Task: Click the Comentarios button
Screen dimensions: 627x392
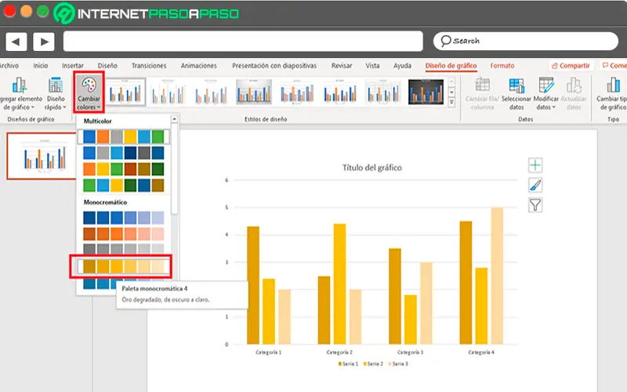Action: (614, 66)
